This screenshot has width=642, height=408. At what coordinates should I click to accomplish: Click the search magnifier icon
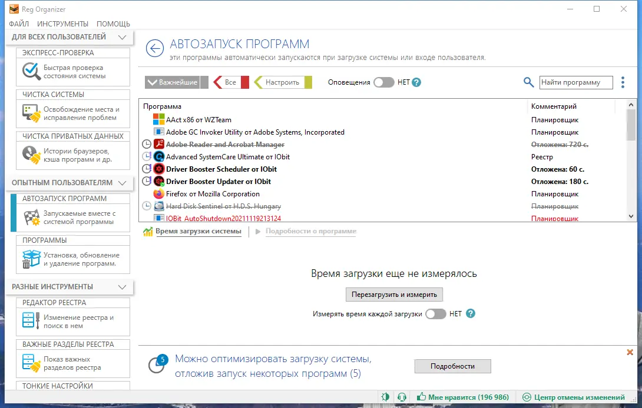pos(528,82)
